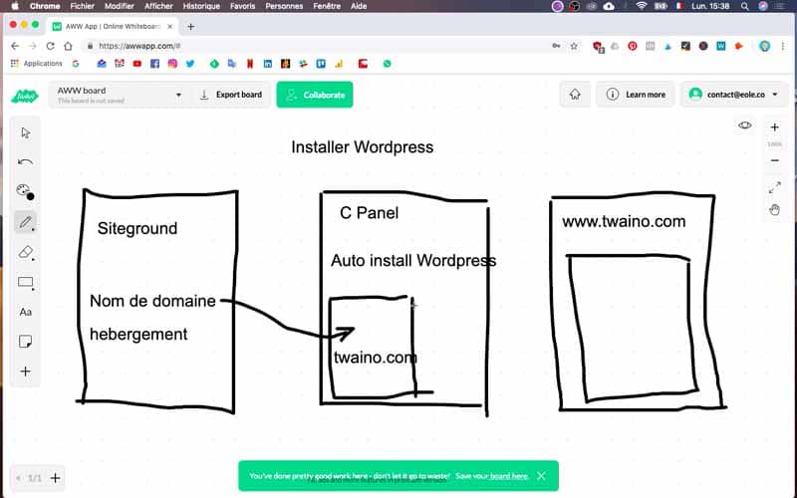Activate the hand pan tool
Viewport: 797px width, 498px height.
tap(774, 210)
